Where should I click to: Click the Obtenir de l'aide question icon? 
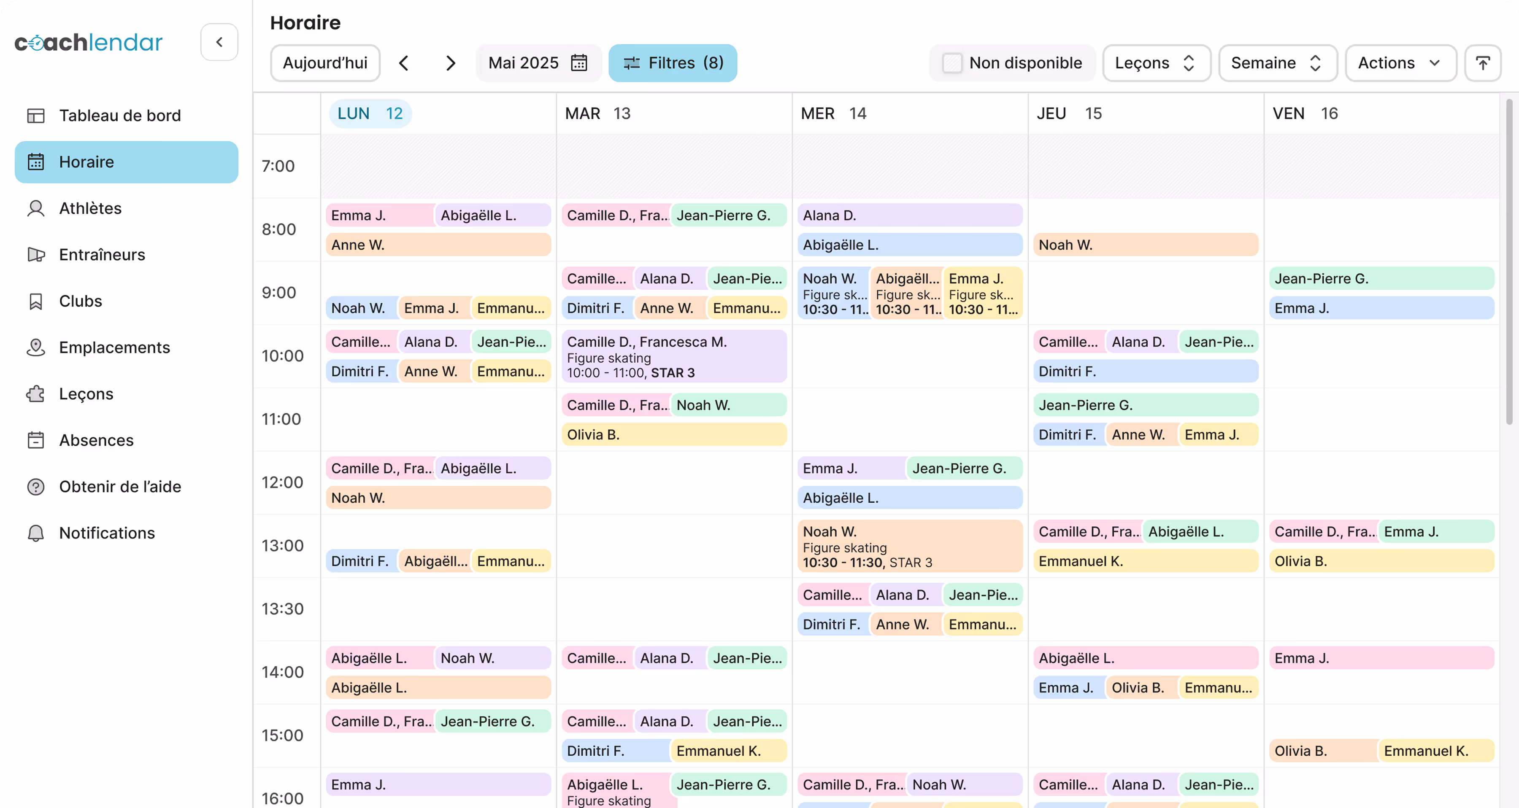36,486
